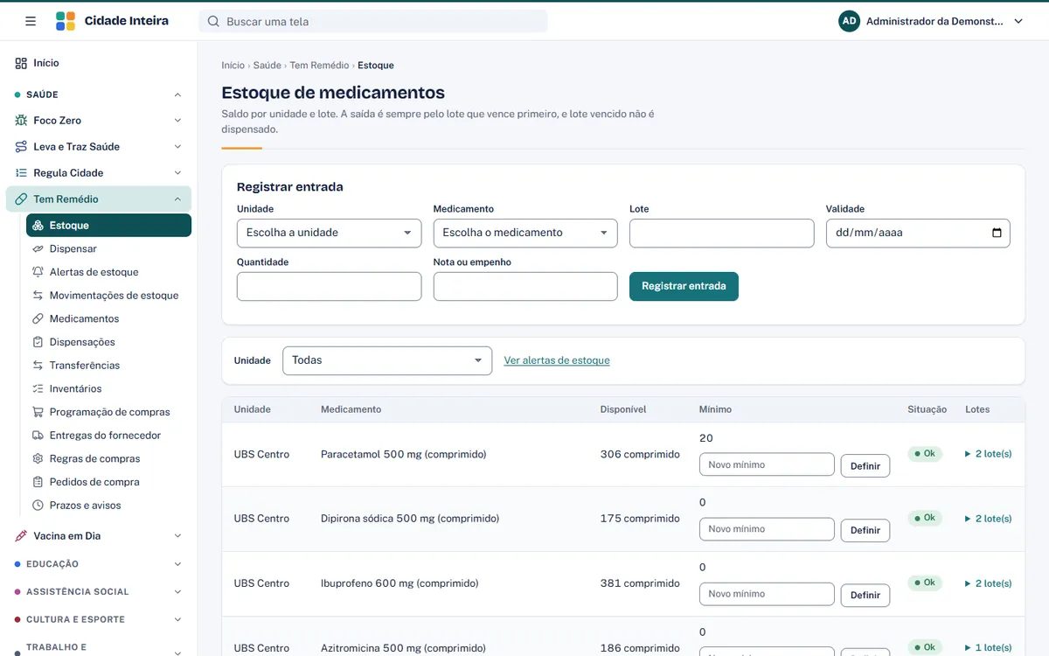Click the Estoque boxes icon
1049x656 pixels.
pos(38,226)
